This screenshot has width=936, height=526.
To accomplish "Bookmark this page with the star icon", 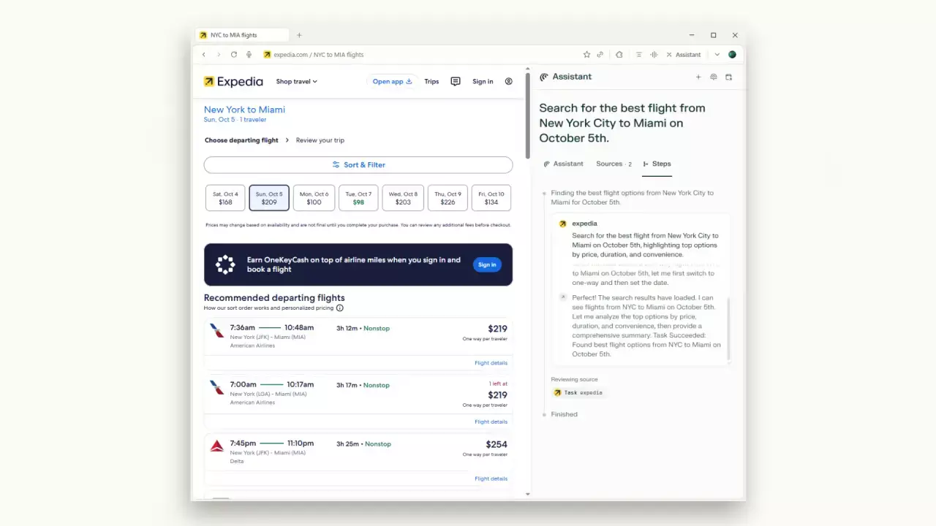I will point(586,55).
